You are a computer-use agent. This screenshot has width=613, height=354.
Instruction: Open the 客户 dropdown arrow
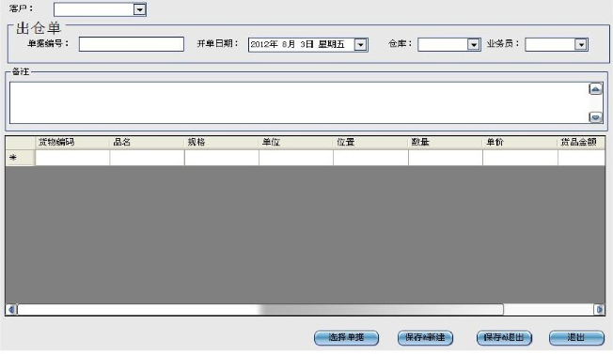(139, 9)
